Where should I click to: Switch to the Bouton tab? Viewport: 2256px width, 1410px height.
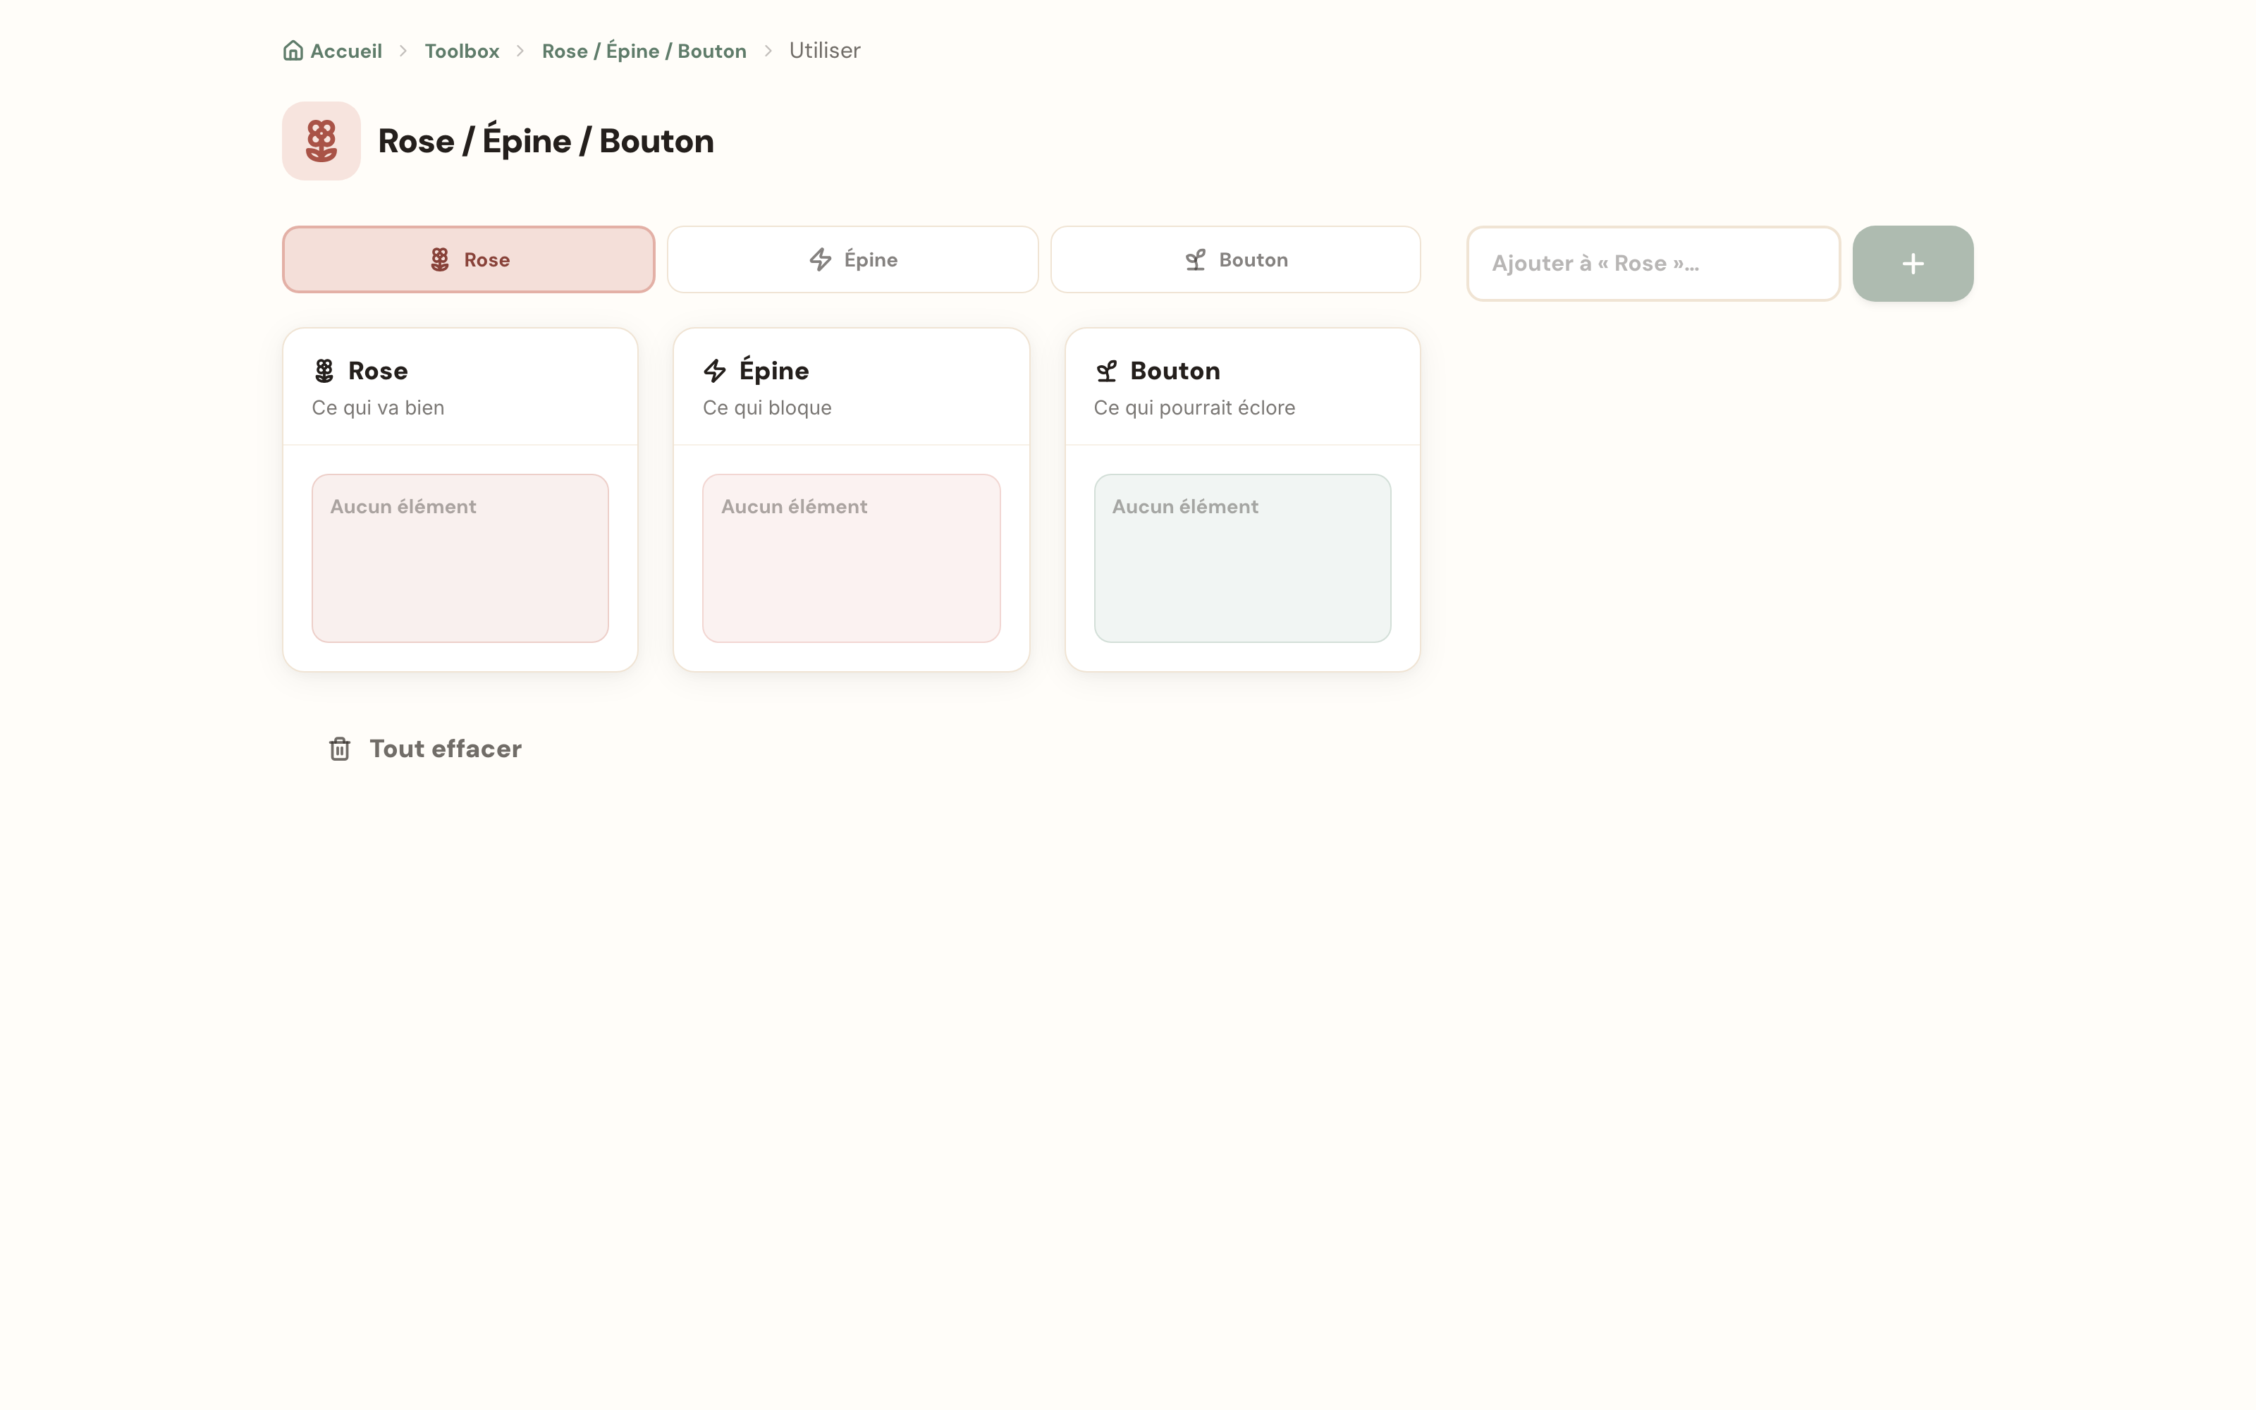(x=1236, y=259)
